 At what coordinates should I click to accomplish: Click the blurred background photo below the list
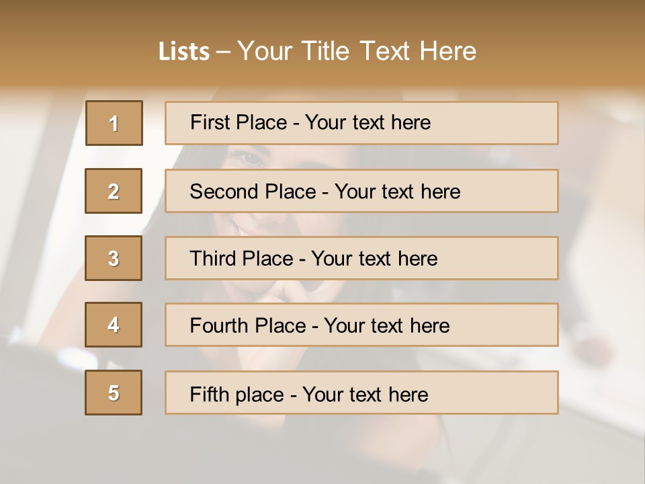322,450
